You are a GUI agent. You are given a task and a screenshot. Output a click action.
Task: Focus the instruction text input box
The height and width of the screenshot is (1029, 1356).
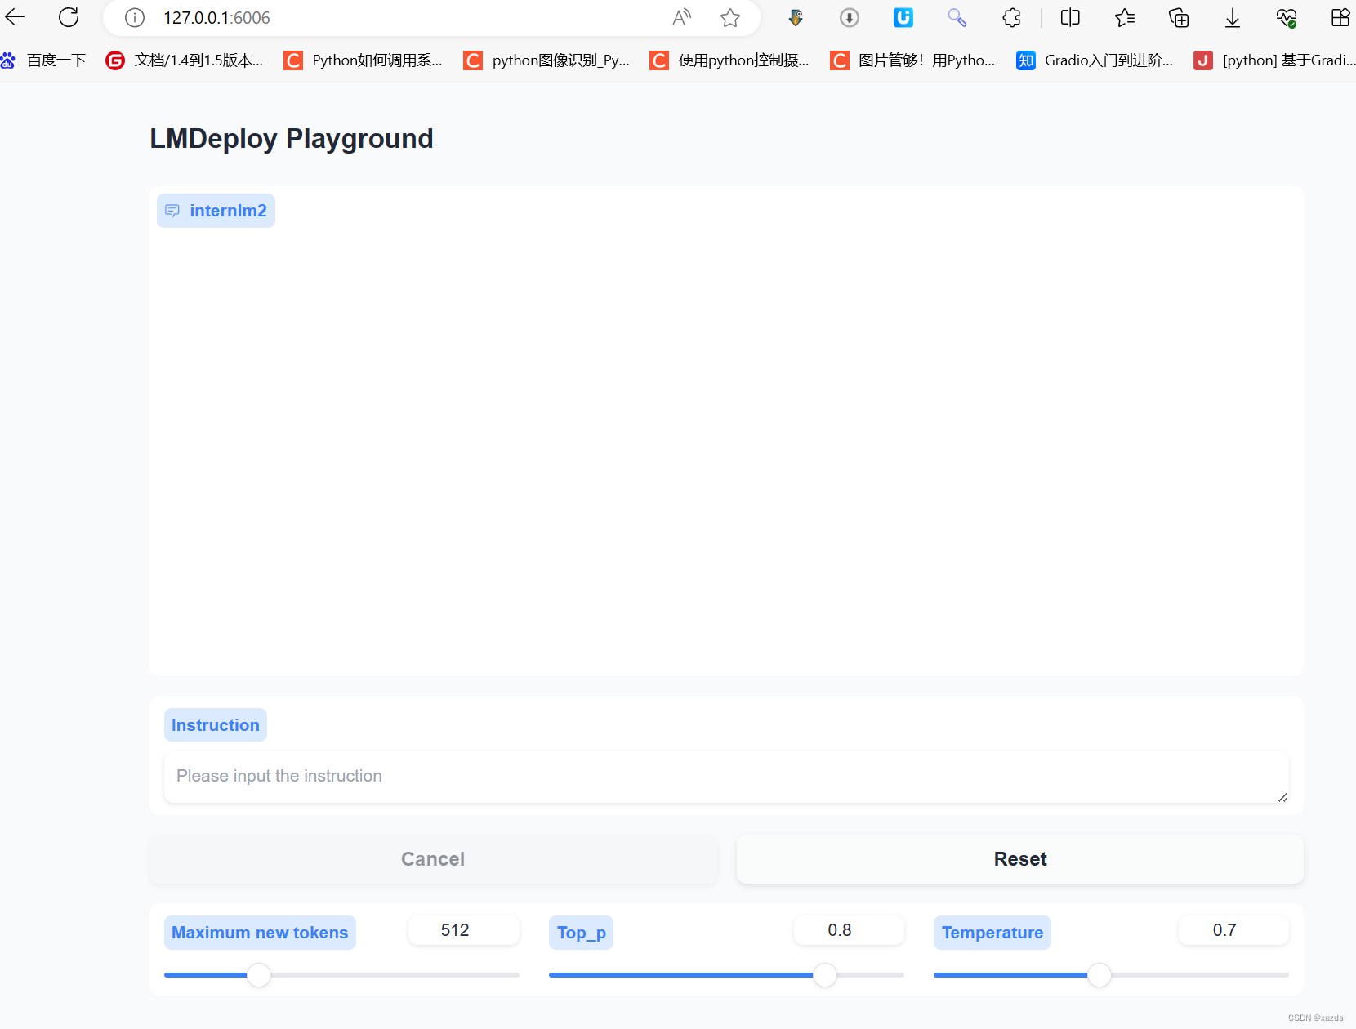pyautogui.click(x=726, y=777)
